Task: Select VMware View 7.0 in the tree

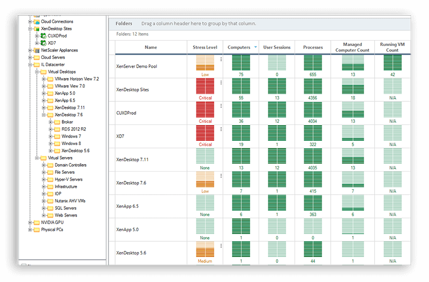Action: click(70, 86)
